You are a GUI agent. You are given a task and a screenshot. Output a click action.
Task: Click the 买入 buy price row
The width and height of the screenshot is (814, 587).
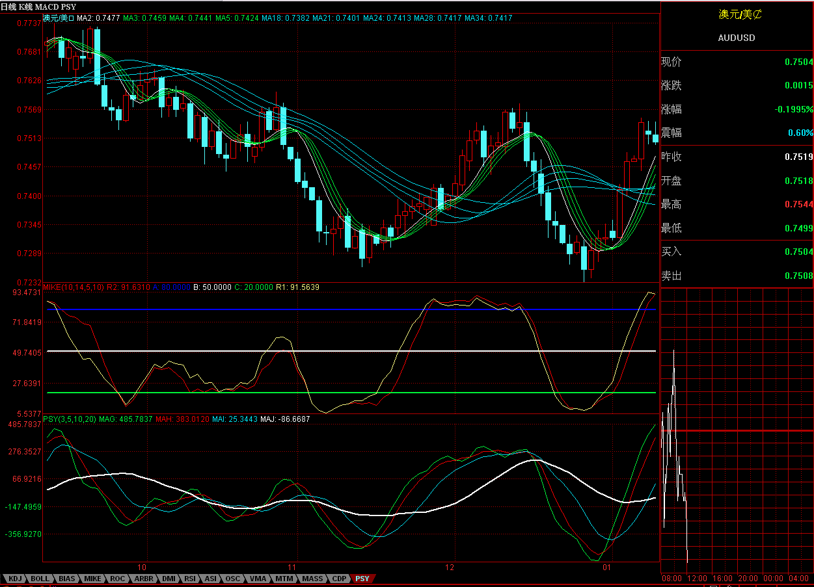coord(737,252)
